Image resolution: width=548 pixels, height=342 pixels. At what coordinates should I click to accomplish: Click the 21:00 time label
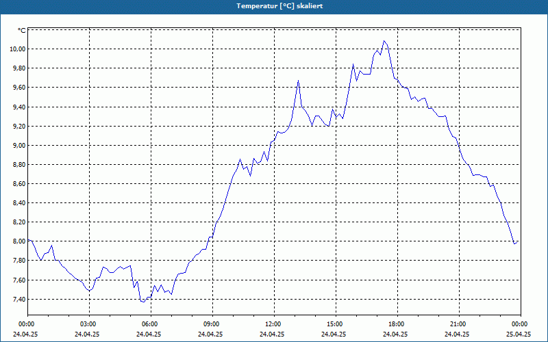click(458, 324)
